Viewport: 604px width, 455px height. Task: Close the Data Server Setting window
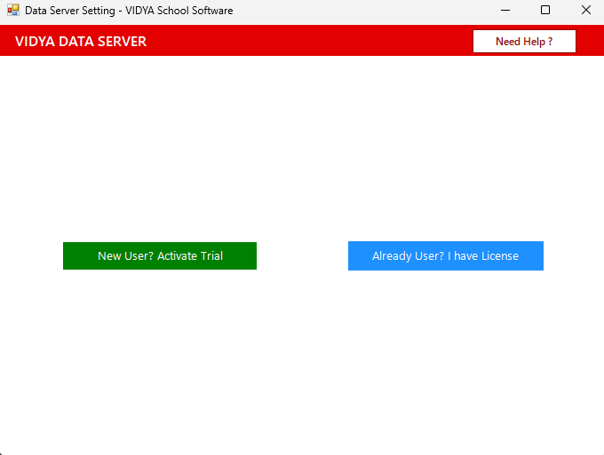[x=585, y=11]
